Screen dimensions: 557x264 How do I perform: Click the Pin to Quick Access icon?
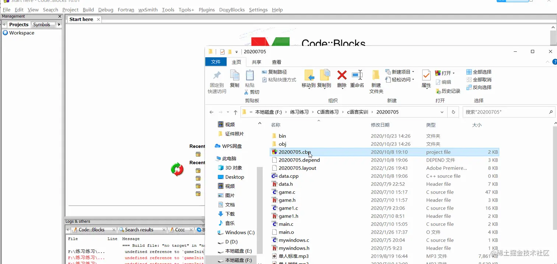coord(217,75)
